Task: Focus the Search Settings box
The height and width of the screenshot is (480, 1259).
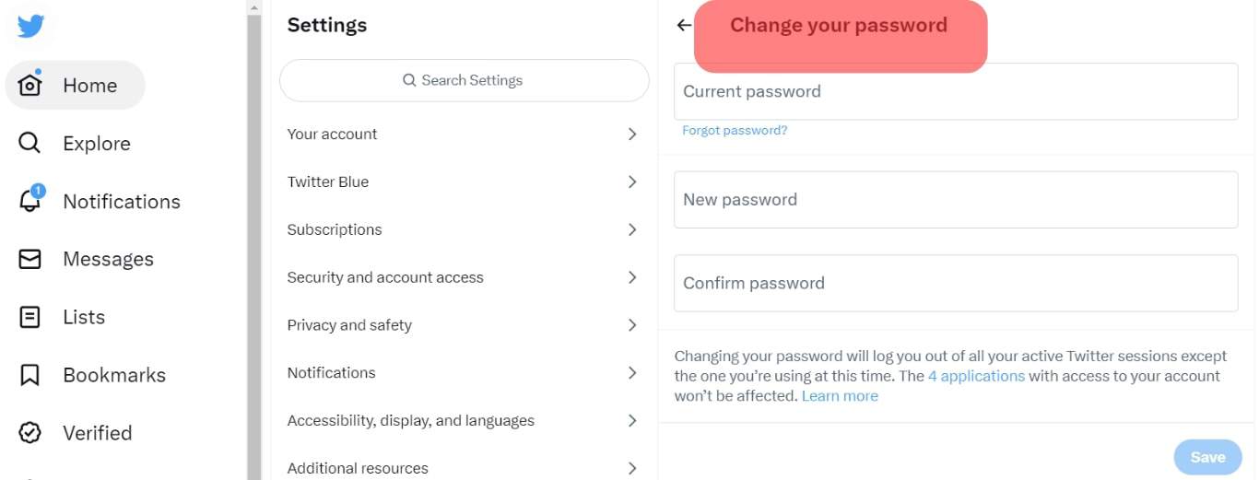Action: pyautogui.click(x=464, y=81)
